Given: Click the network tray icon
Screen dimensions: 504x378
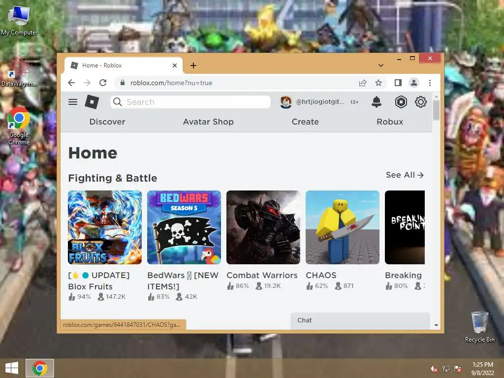Looking at the screenshot, I should click(x=446, y=369).
